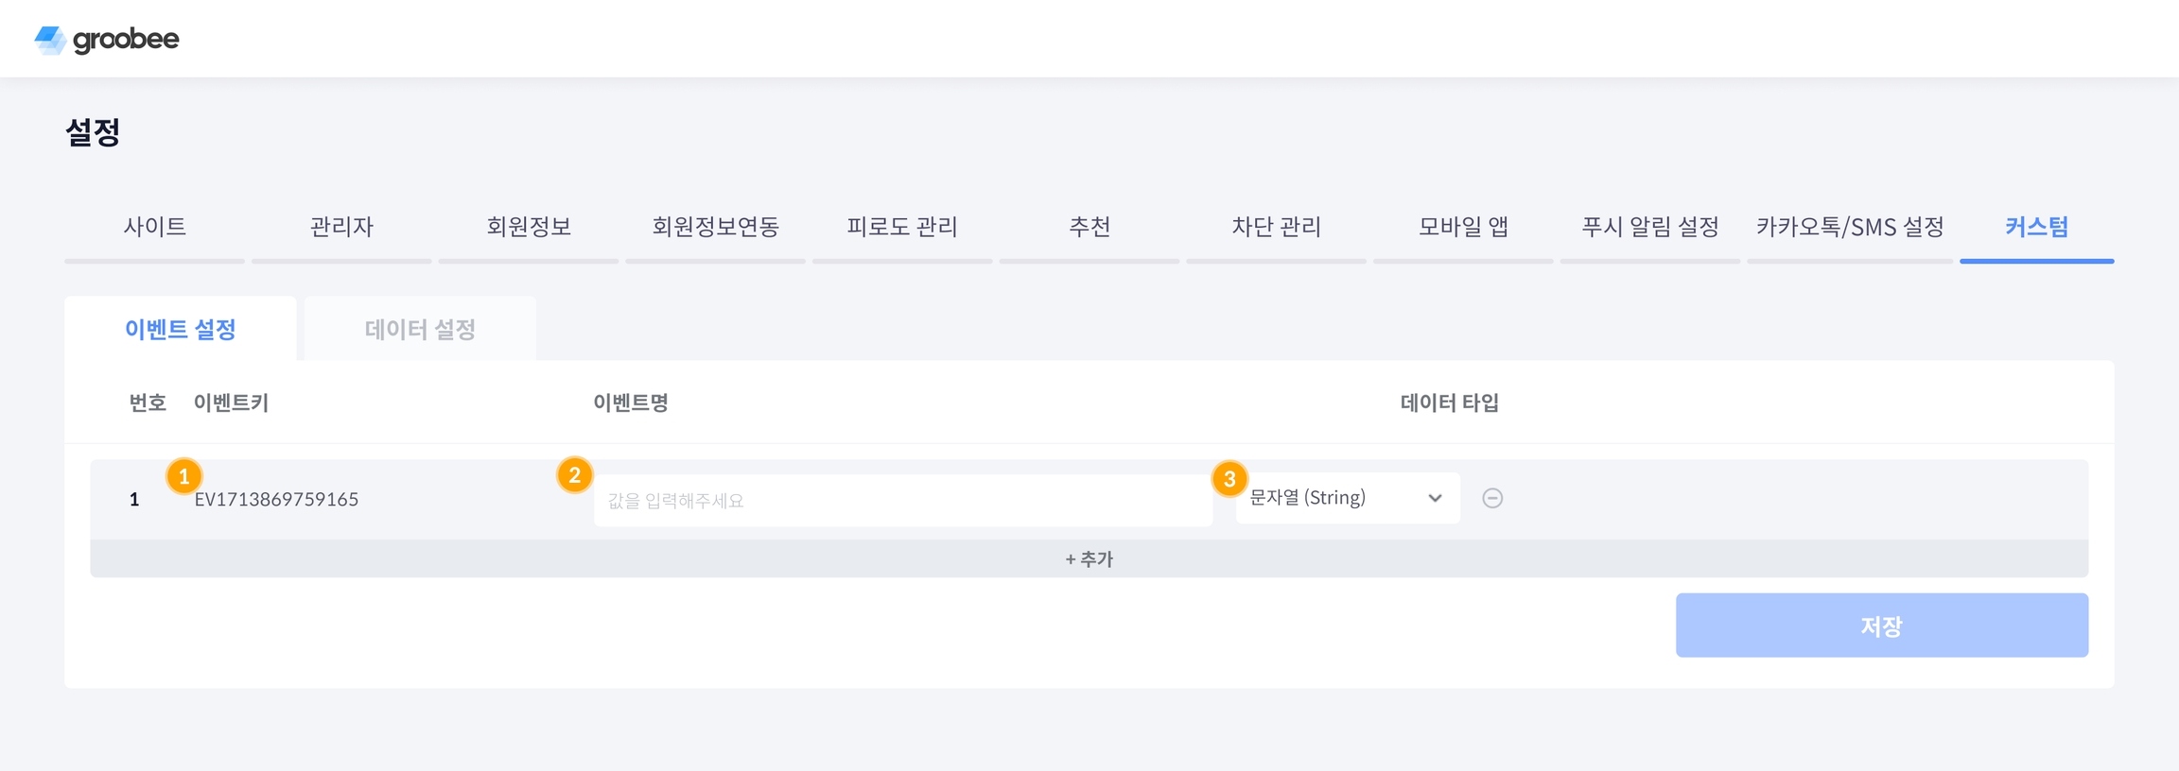Click the orange number 2 badge
This screenshot has height=771, width=2179.
pos(574,475)
